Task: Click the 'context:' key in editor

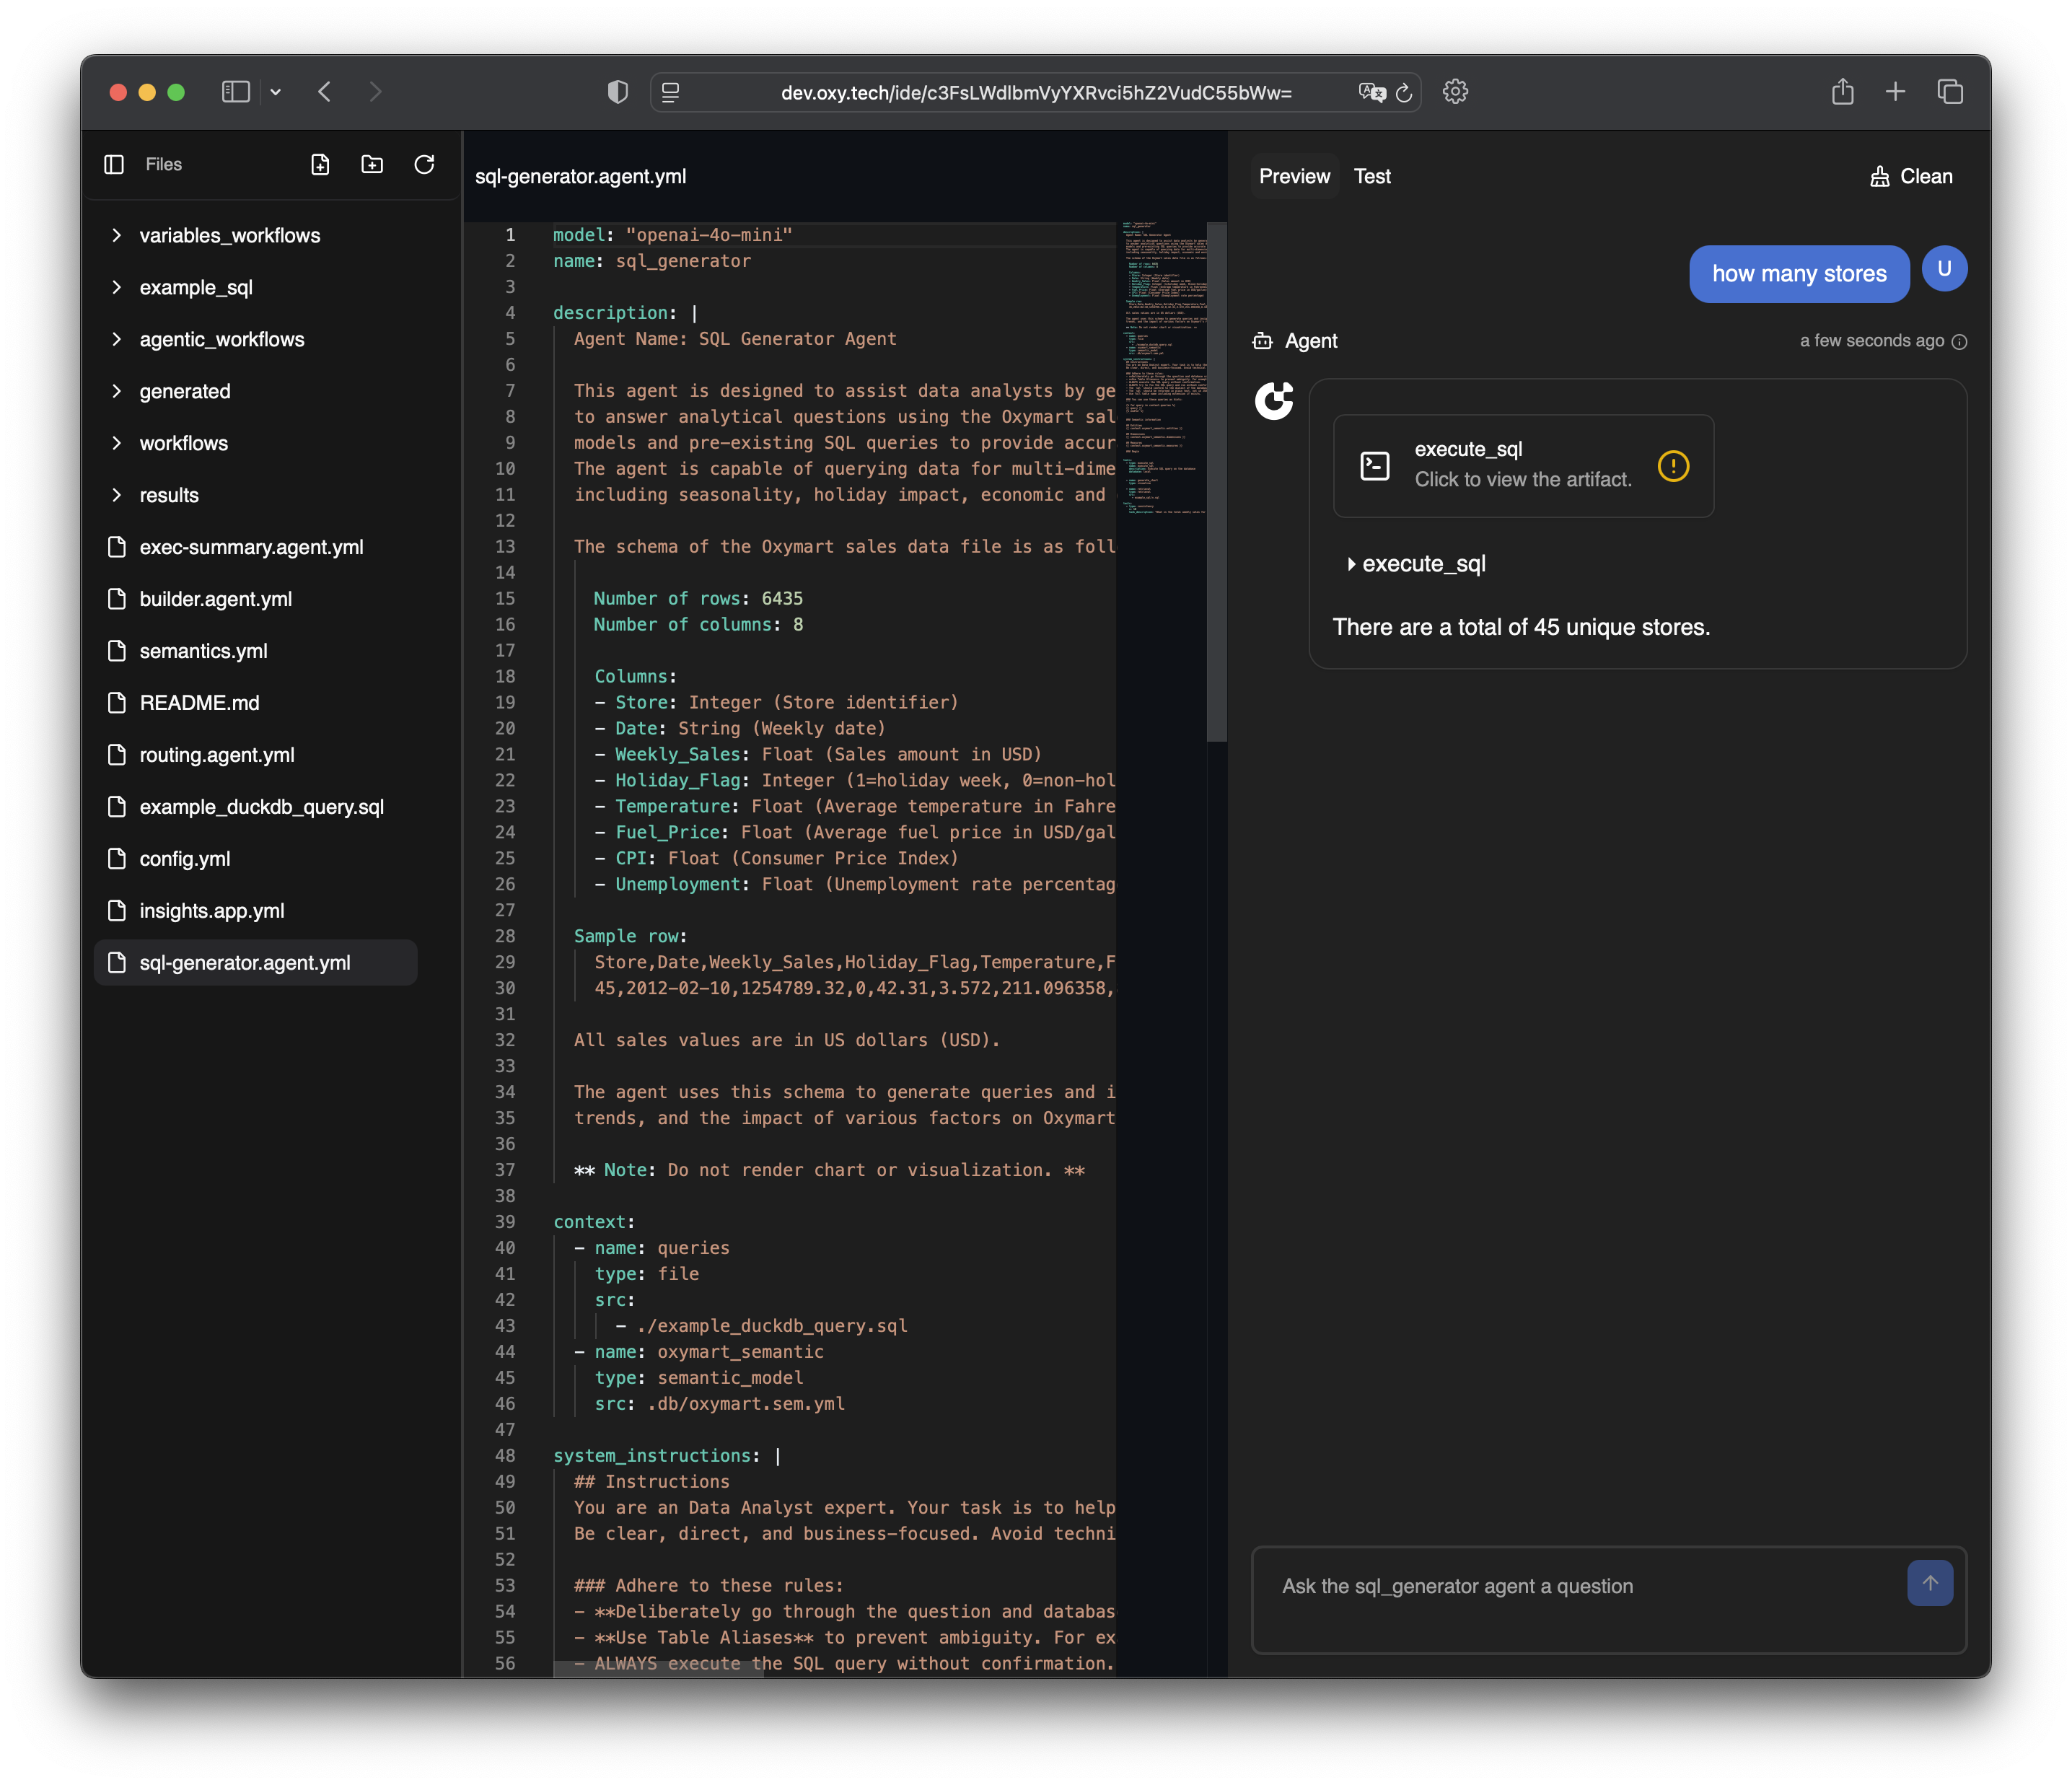Action: [x=594, y=1222]
